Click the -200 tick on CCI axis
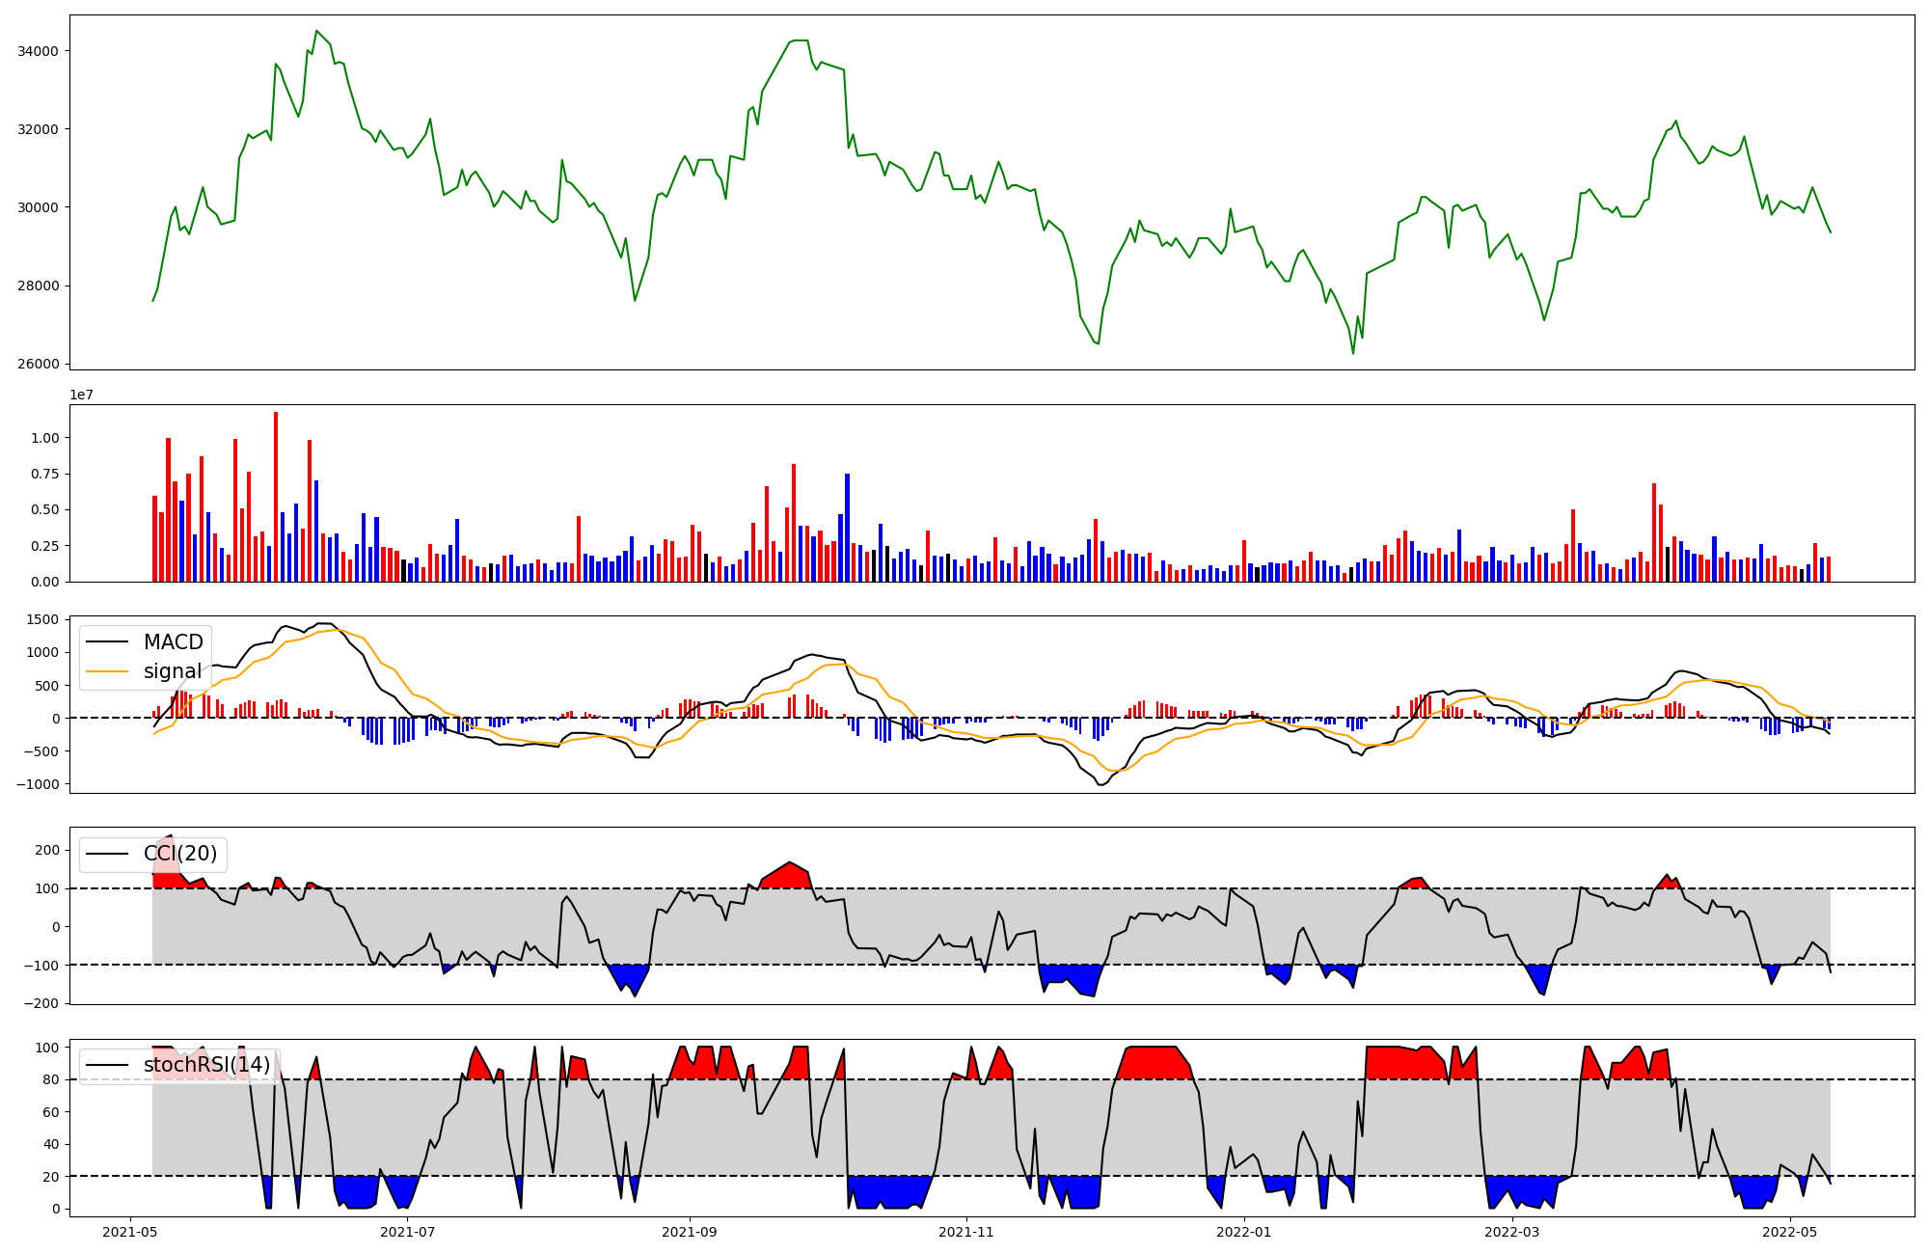 pyautogui.click(x=41, y=1003)
